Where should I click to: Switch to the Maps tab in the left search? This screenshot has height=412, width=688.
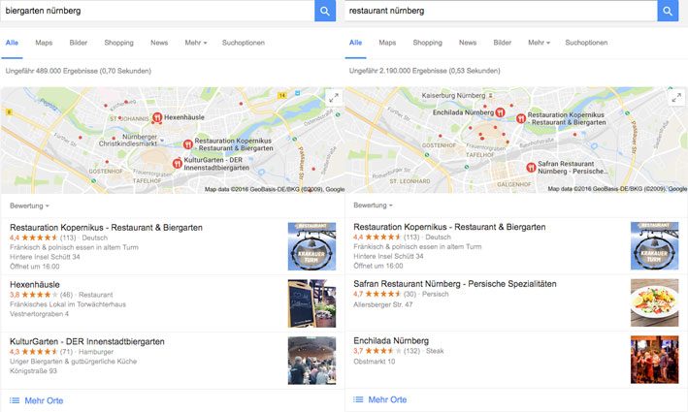pos(44,43)
